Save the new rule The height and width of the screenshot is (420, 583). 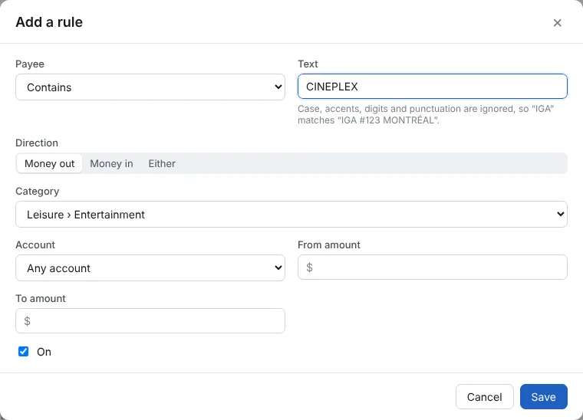tap(544, 396)
